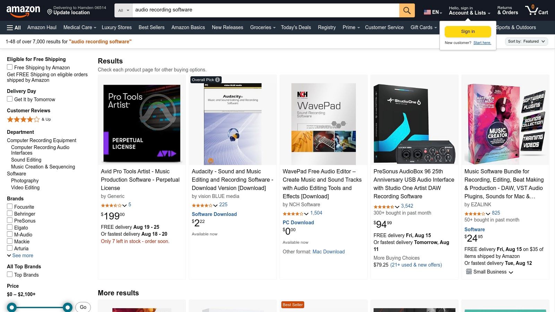Screen dimensions: 555x312
Task: Open Registry nav item
Action: point(327,27)
